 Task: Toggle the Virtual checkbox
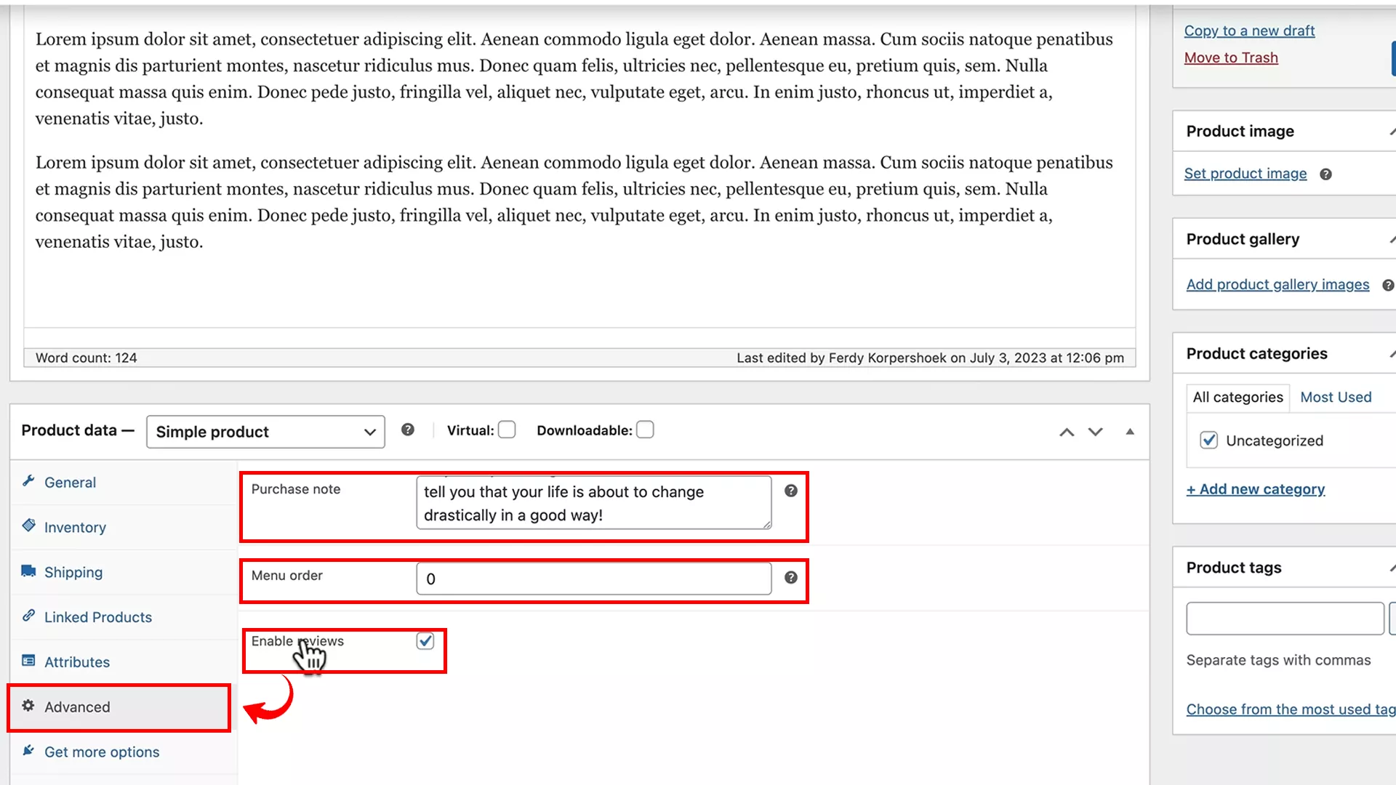pos(507,430)
